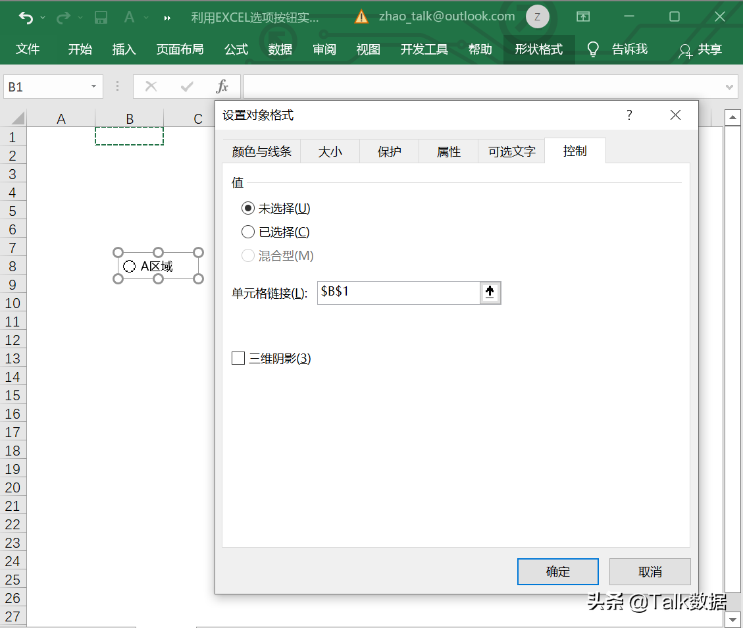The height and width of the screenshot is (628, 743).
Task: Open the 开始 ribbon tab
Action: pos(80,49)
